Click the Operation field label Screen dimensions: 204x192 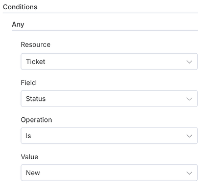point(36,120)
